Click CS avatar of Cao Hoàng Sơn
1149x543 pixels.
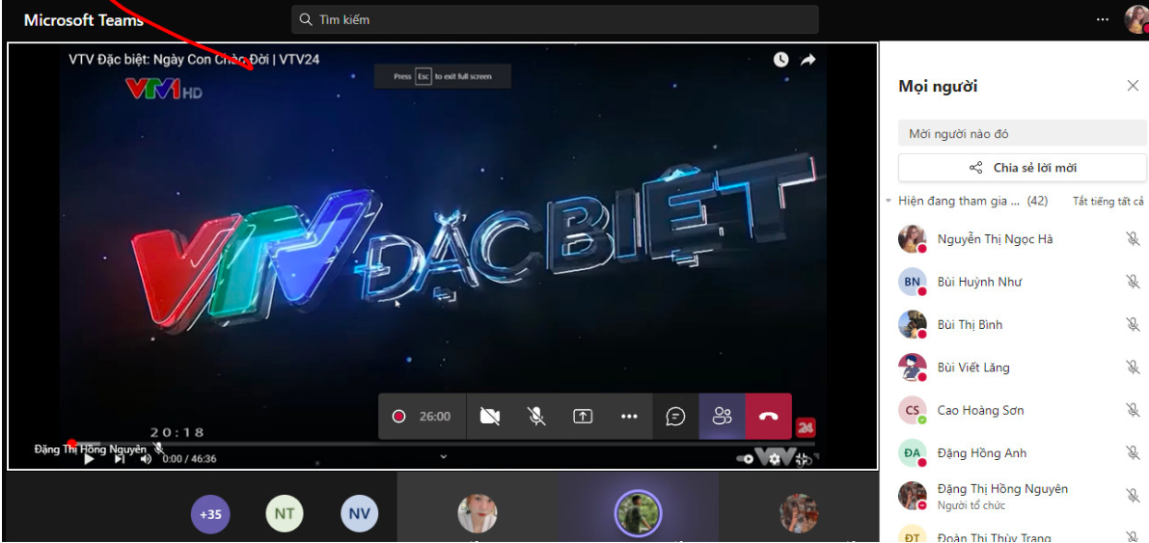point(913,410)
